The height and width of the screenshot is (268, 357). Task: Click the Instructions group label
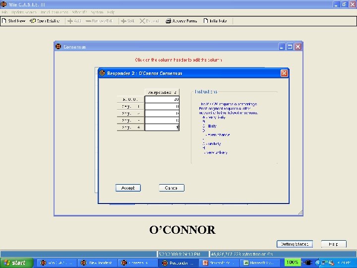pyautogui.click(x=206, y=92)
